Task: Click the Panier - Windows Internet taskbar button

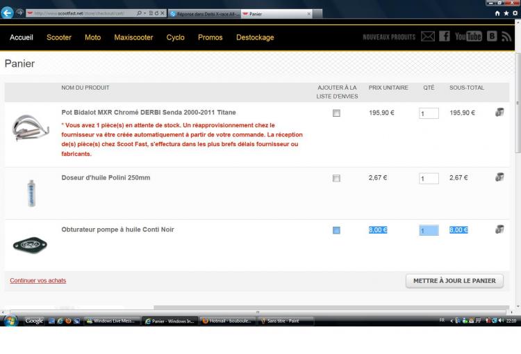Action: pyautogui.click(x=169, y=321)
